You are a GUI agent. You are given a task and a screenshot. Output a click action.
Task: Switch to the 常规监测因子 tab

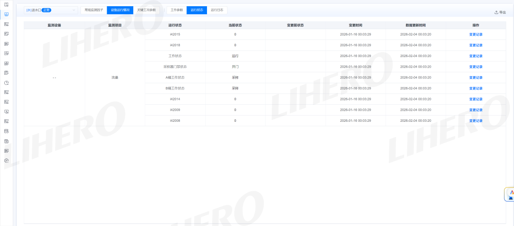pos(94,10)
